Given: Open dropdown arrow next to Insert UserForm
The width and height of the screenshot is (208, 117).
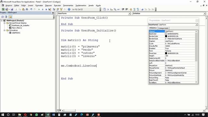Looking at the screenshot, I should pyautogui.click(x=9, y=9).
